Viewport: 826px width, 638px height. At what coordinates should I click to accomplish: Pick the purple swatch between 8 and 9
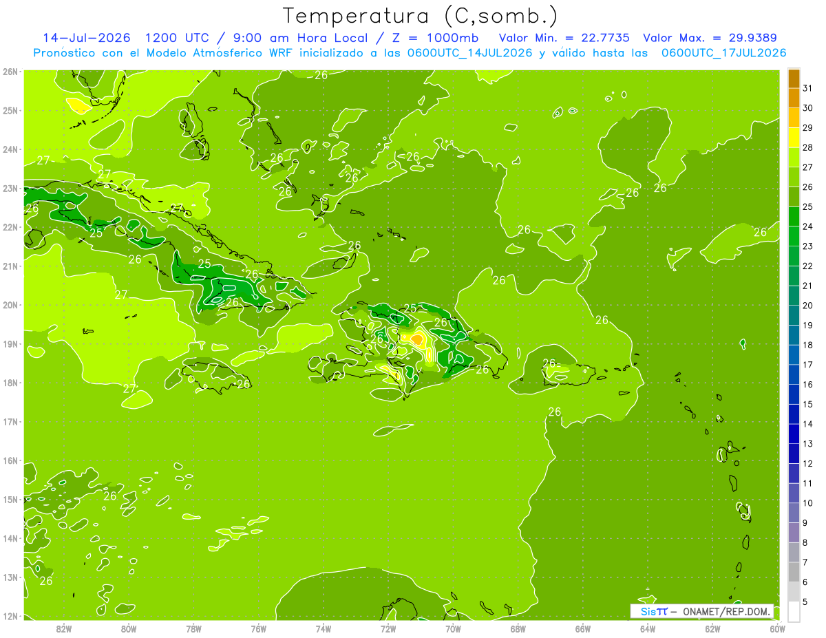[794, 533]
